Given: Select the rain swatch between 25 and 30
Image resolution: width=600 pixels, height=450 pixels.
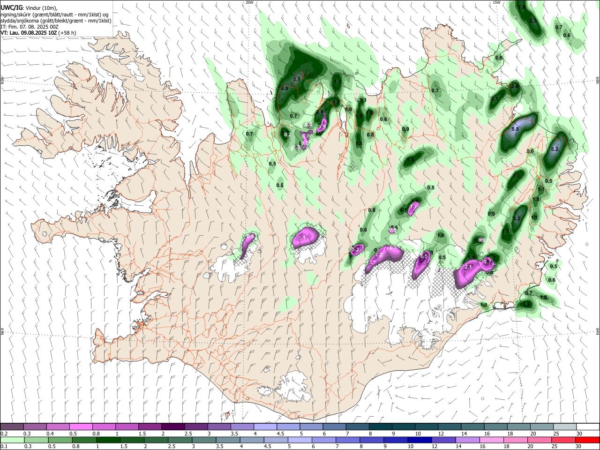Looking at the screenshot, I should point(564,440).
